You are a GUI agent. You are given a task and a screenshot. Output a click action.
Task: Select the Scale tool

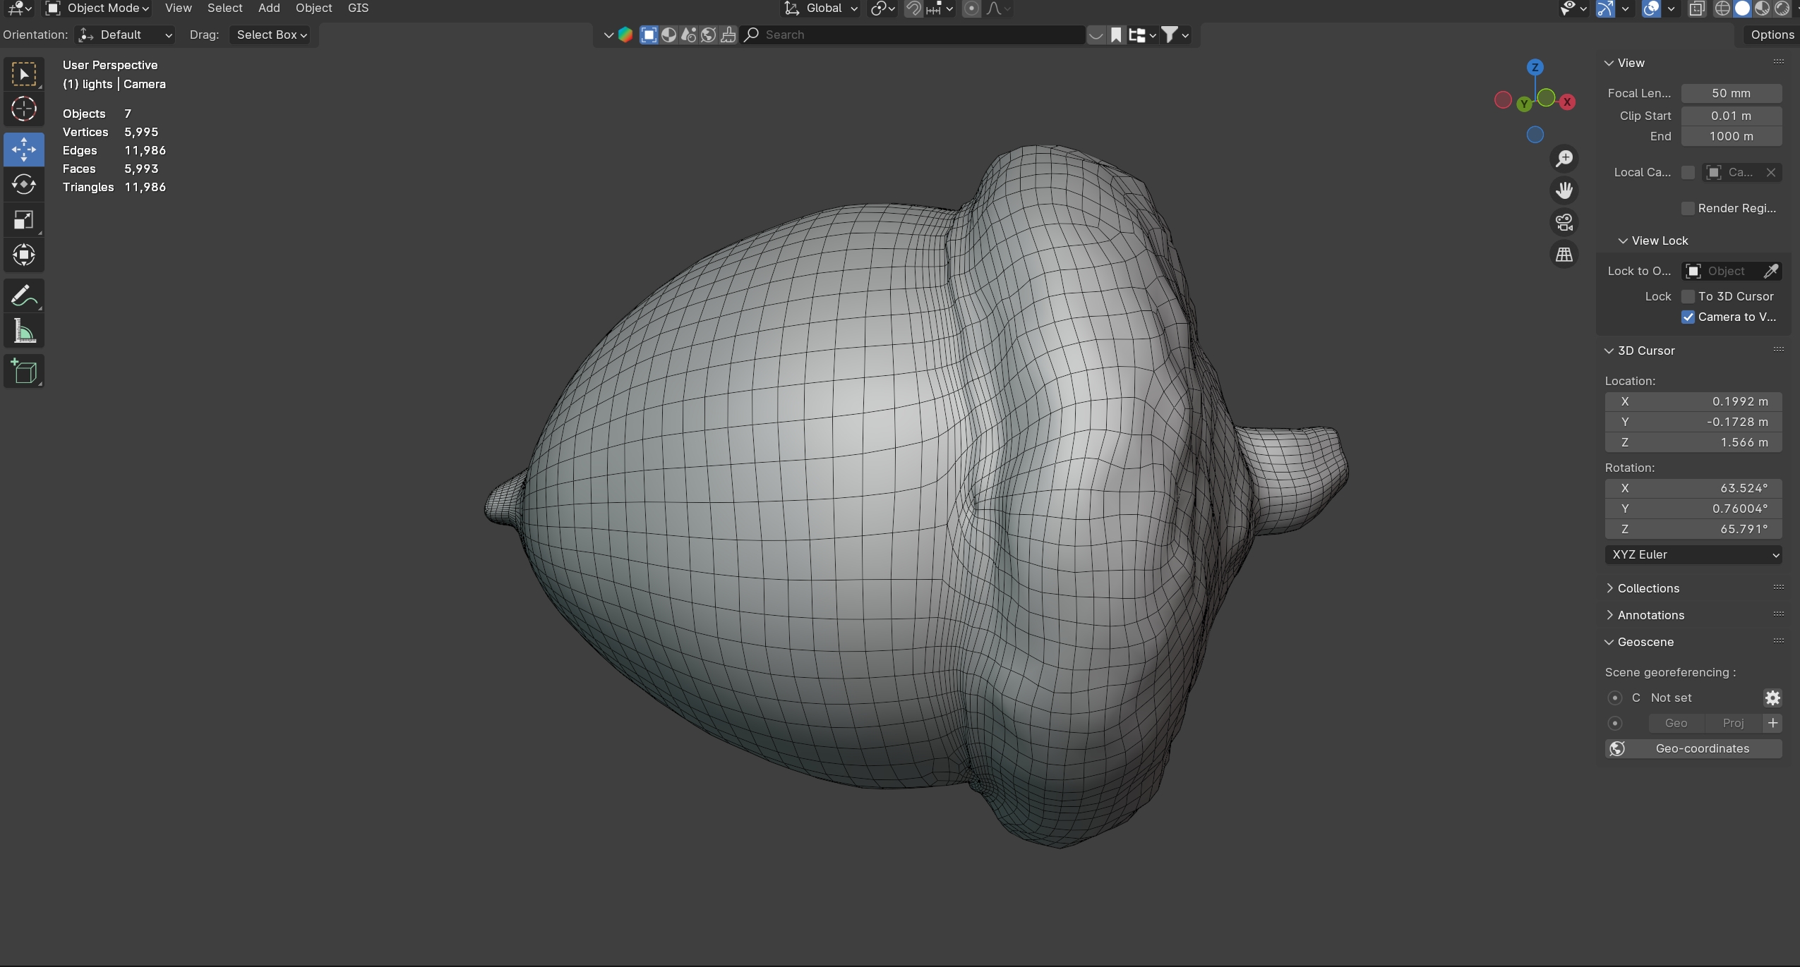[23, 220]
